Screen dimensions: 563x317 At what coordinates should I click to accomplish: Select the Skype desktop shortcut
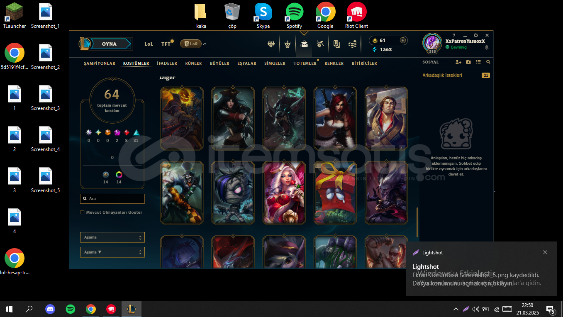coord(263,15)
